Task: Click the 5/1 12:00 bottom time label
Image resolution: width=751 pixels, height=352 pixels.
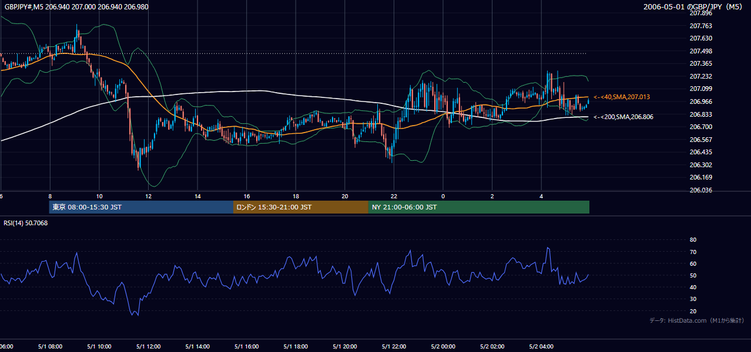Action: coord(149,347)
